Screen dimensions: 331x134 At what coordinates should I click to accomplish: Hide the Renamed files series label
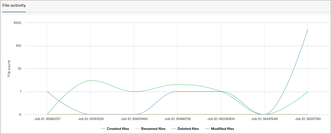[153, 129]
